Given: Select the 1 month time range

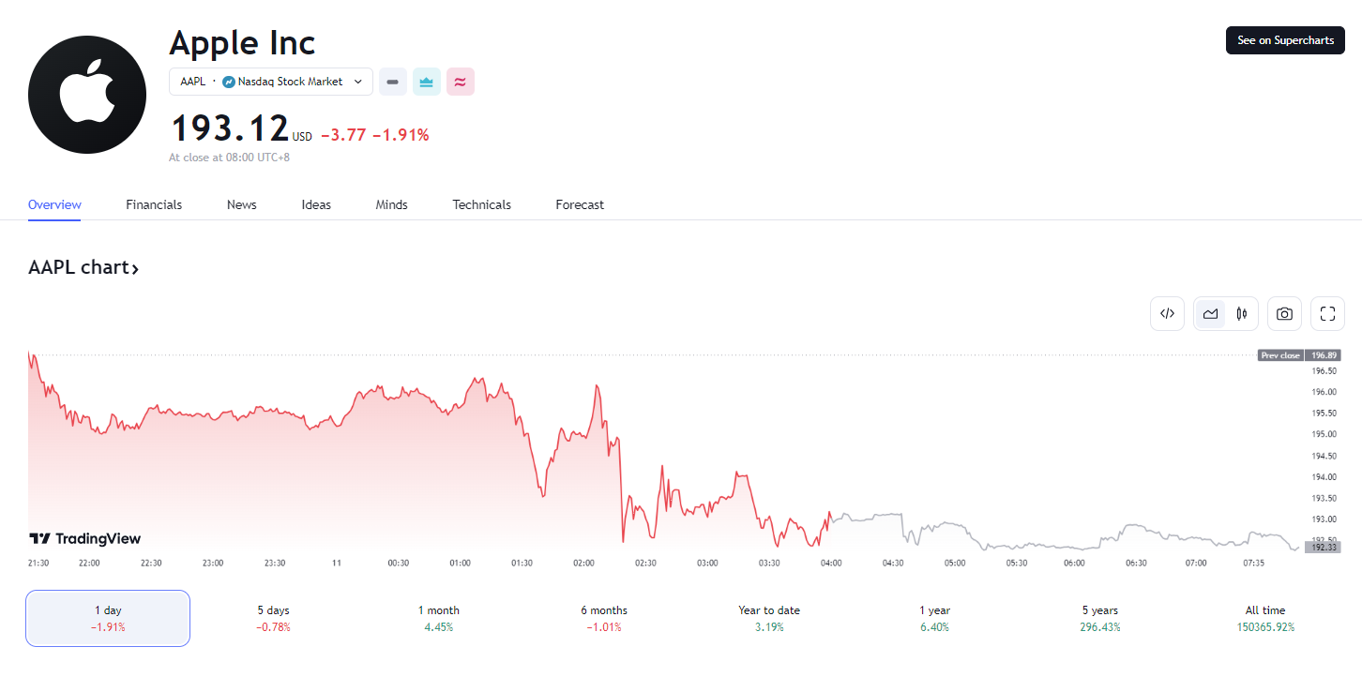Looking at the screenshot, I should click(438, 618).
